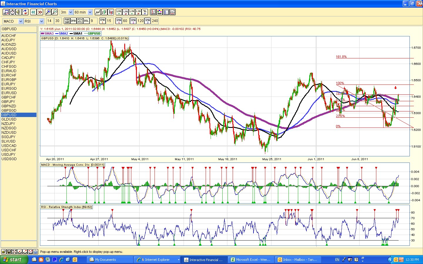Viewport: 423px width, 264px height.
Task: Toggle the SMA 1 indicator
Action: click(119, 21)
